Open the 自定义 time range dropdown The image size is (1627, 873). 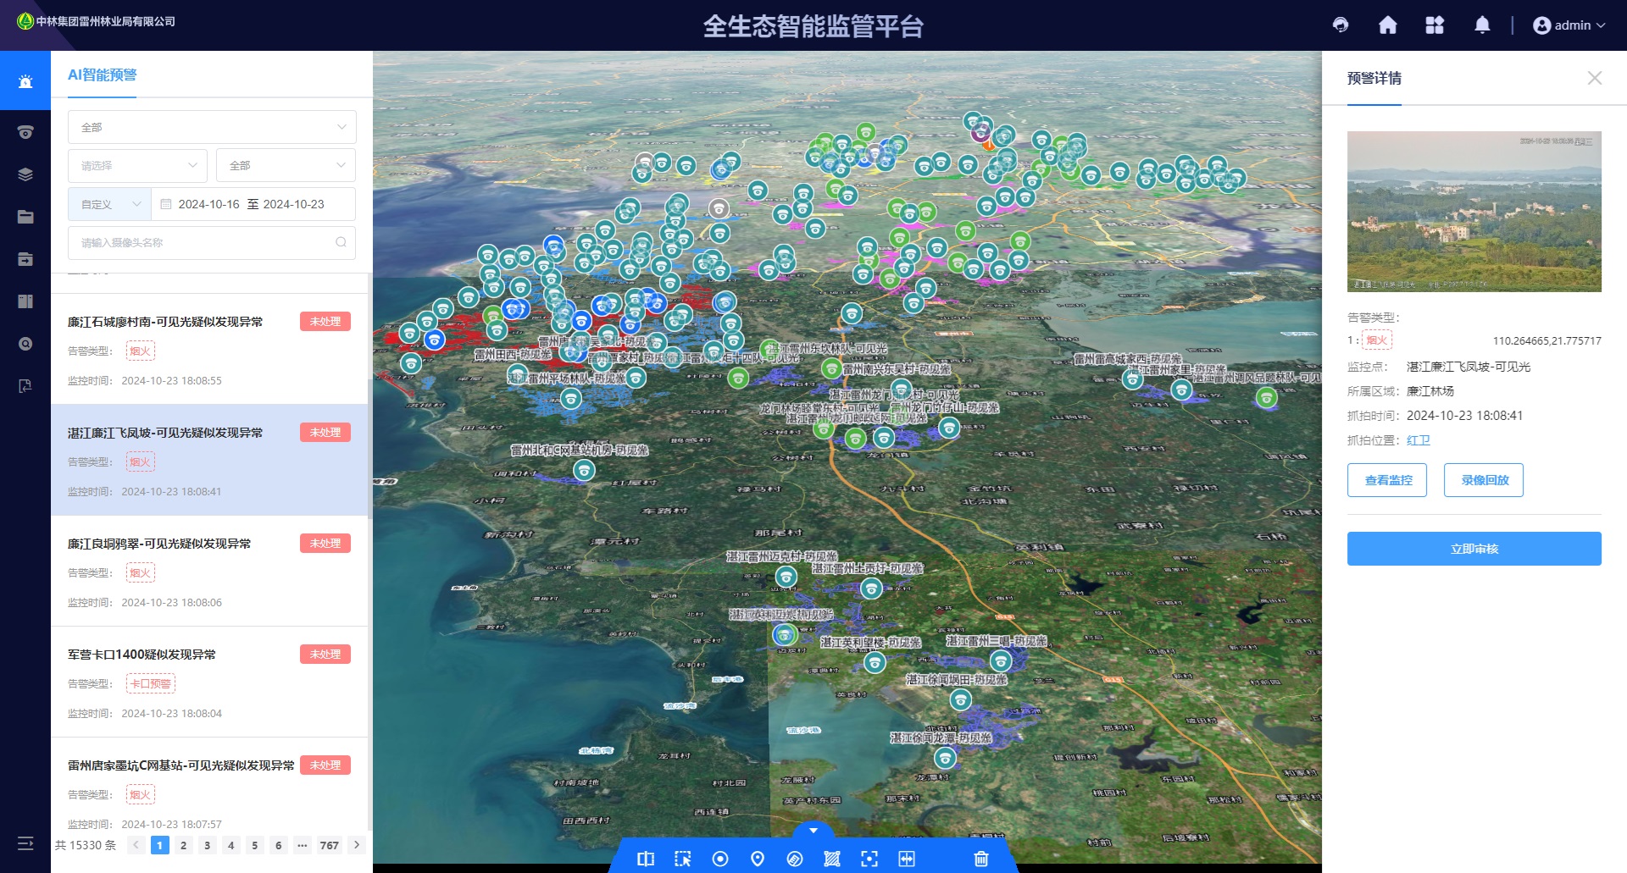(x=110, y=204)
